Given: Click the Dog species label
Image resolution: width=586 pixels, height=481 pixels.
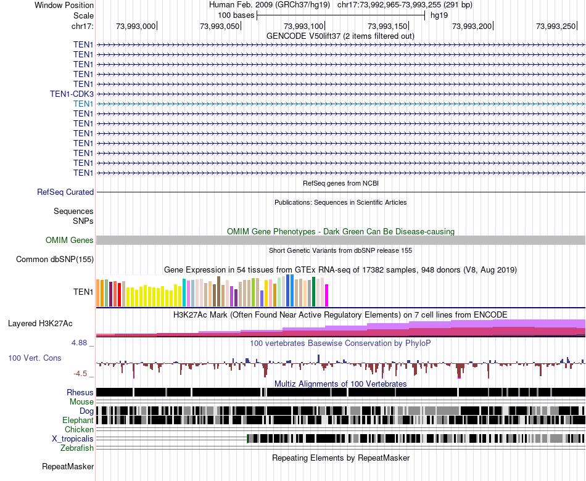Looking at the screenshot, I should point(86,411).
